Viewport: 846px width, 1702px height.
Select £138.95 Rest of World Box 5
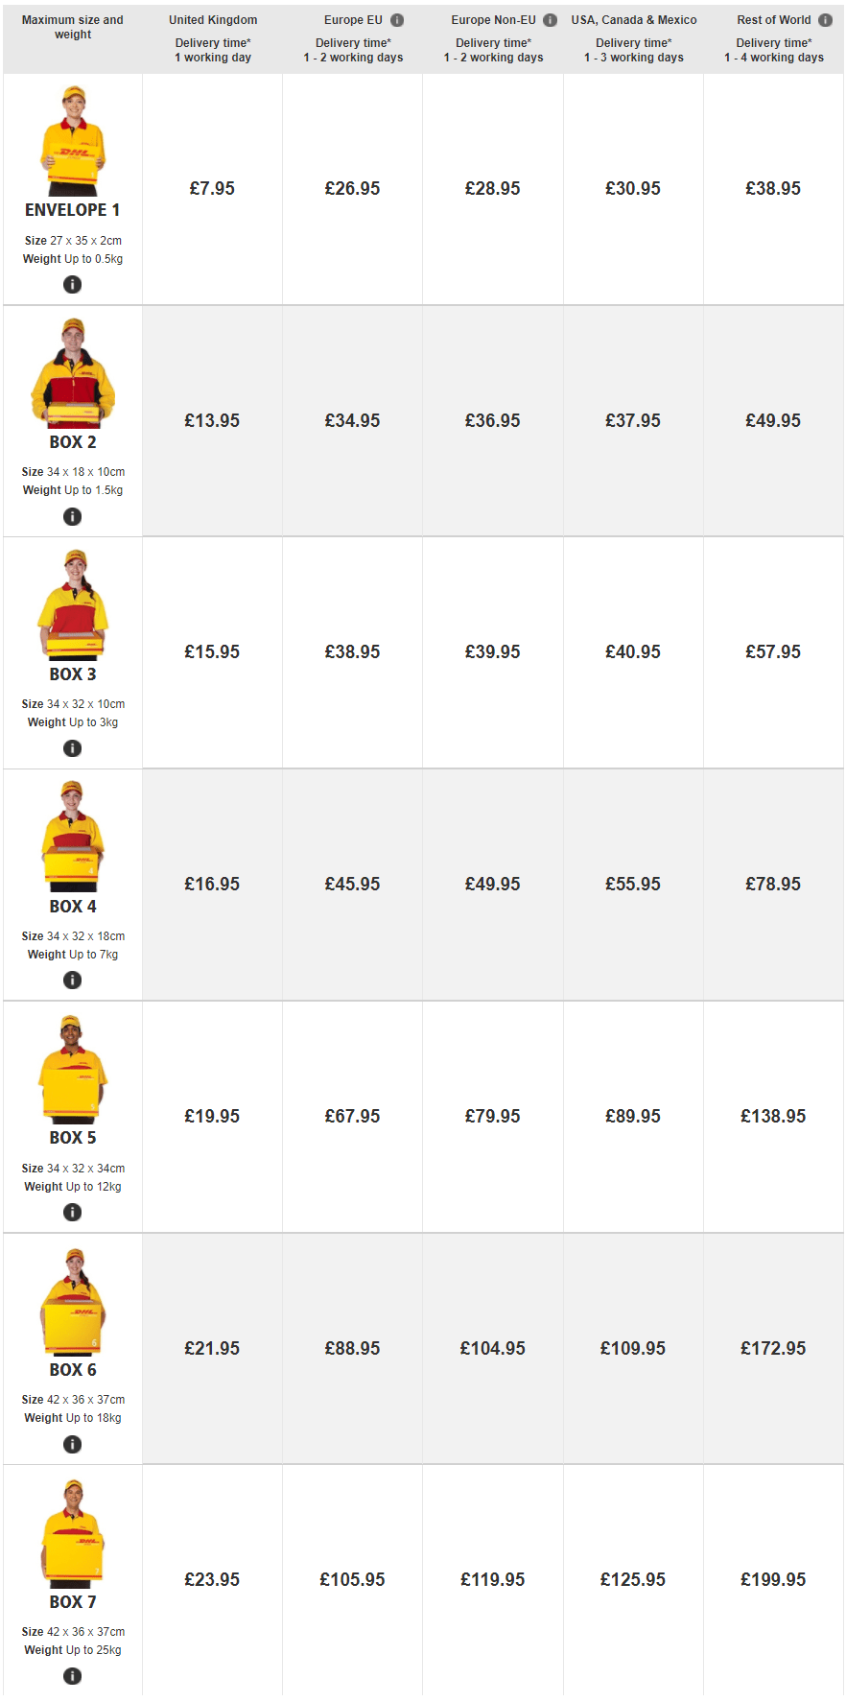(773, 1117)
